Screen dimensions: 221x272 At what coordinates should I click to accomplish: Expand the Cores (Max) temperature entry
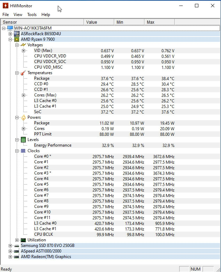(24, 95)
